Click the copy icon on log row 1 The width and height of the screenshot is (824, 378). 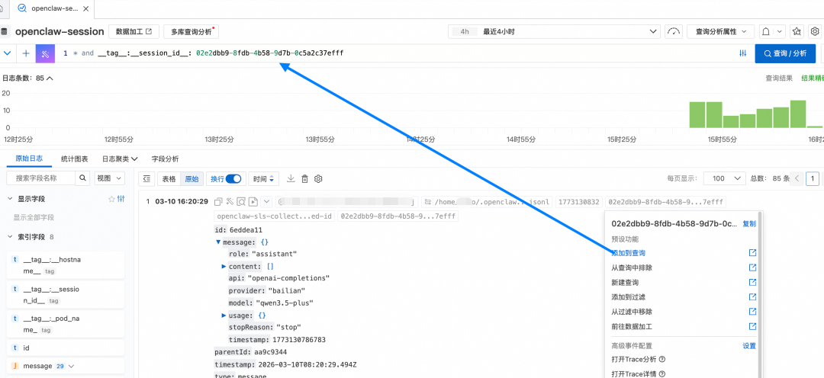[219, 202]
